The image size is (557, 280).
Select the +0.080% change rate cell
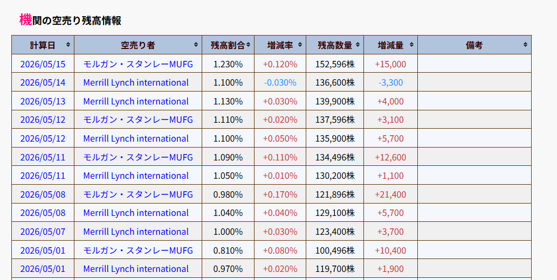(x=280, y=250)
